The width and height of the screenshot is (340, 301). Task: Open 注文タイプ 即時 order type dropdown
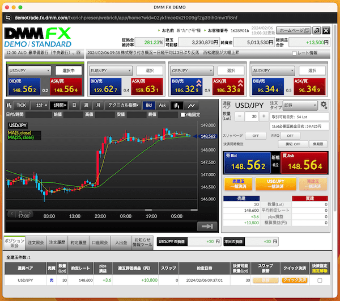tap(300, 106)
